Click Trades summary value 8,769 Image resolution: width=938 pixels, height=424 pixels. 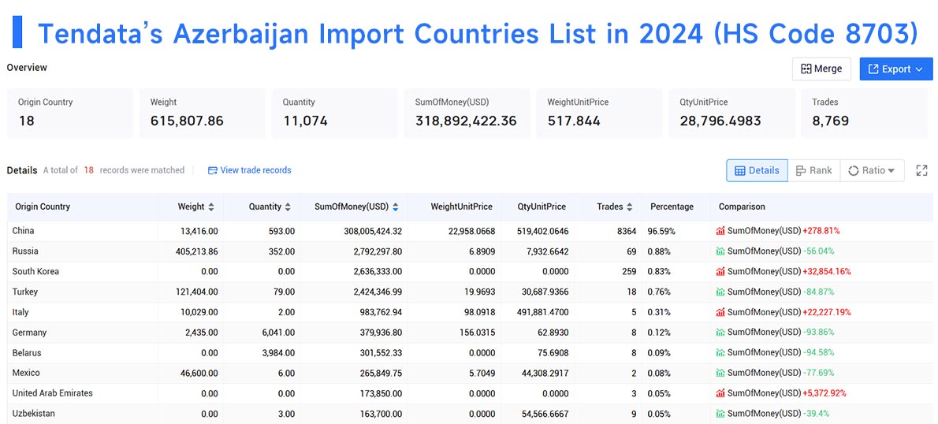tap(830, 121)
